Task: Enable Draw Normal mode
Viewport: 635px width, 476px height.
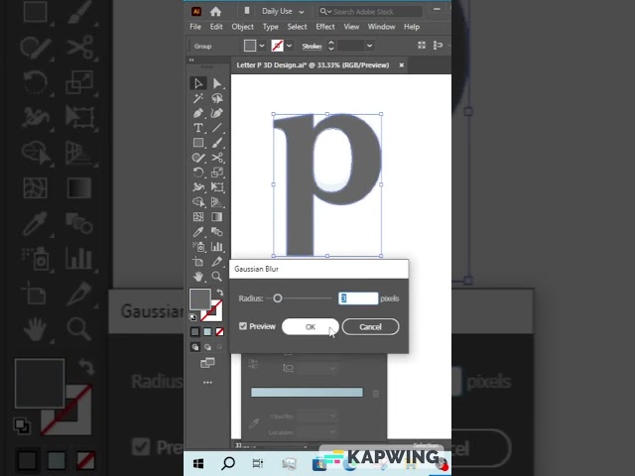Action: click(x=195, y=347)
